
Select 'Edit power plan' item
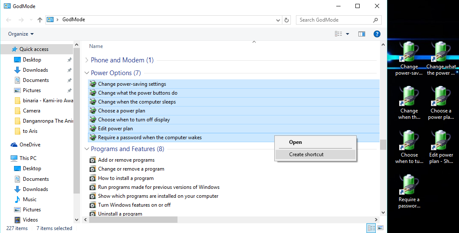[x=234, y=129]
